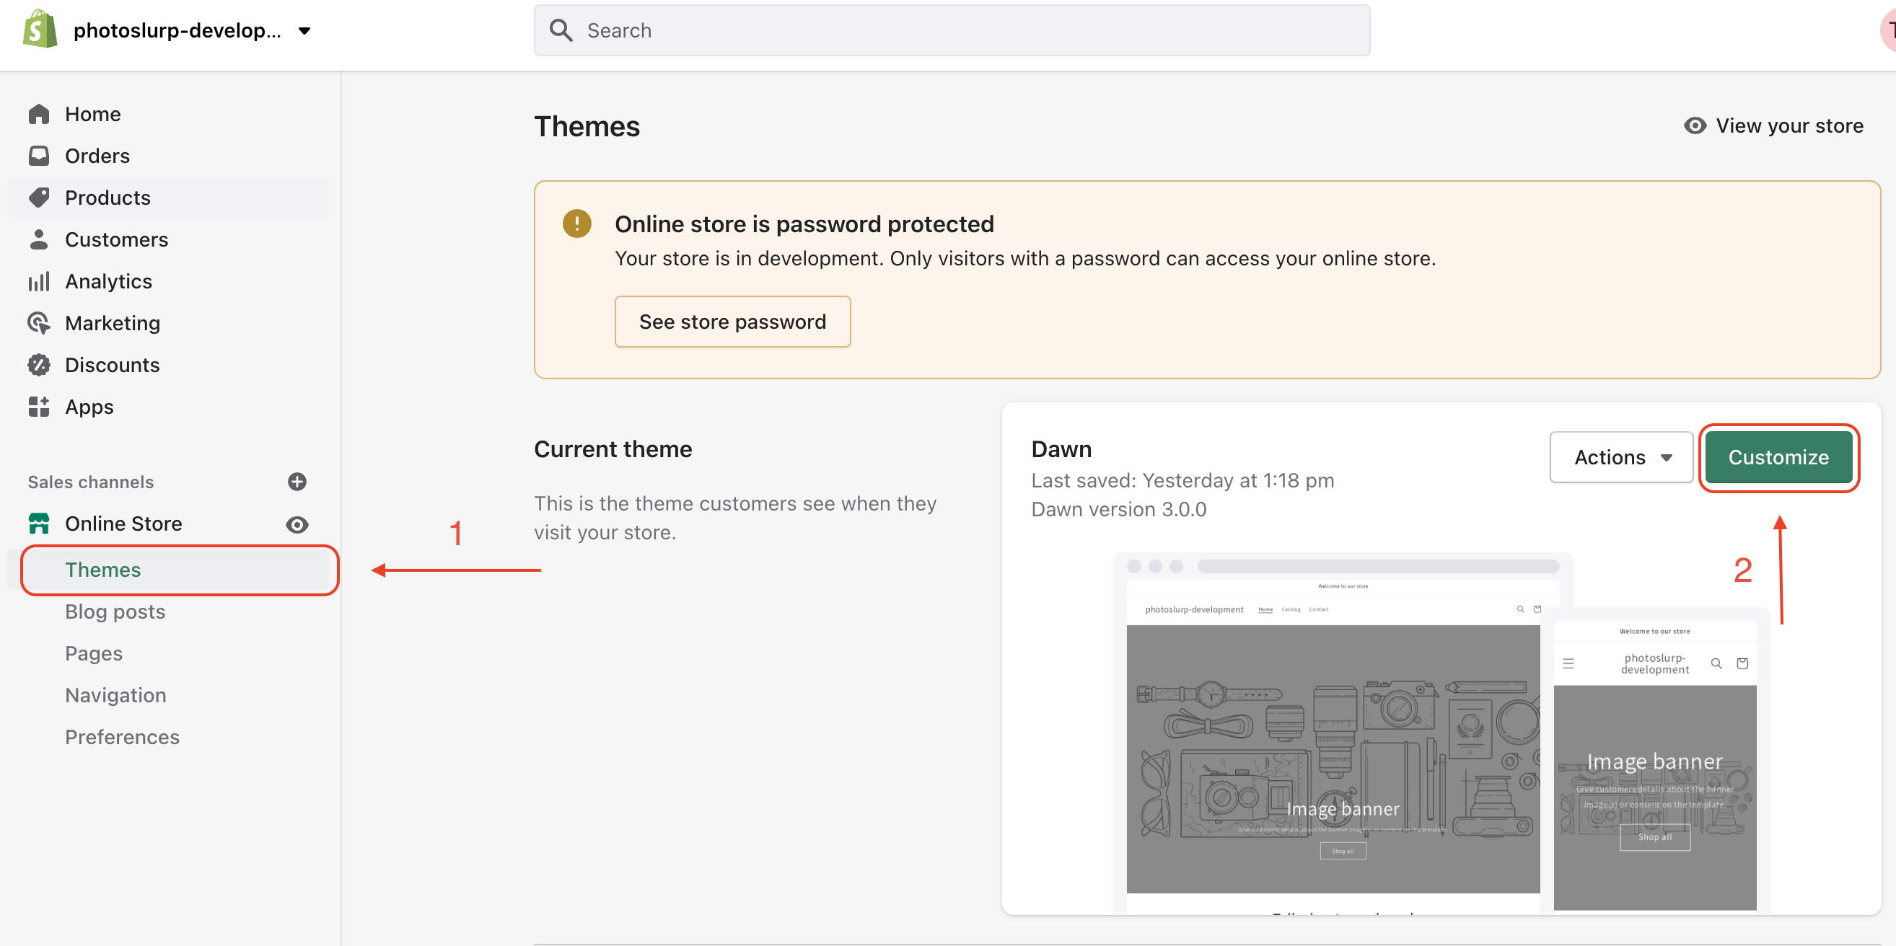Click the Analytics bar chart icon
The height and width of the screenshot is (946, 1896).
(38, 281)
